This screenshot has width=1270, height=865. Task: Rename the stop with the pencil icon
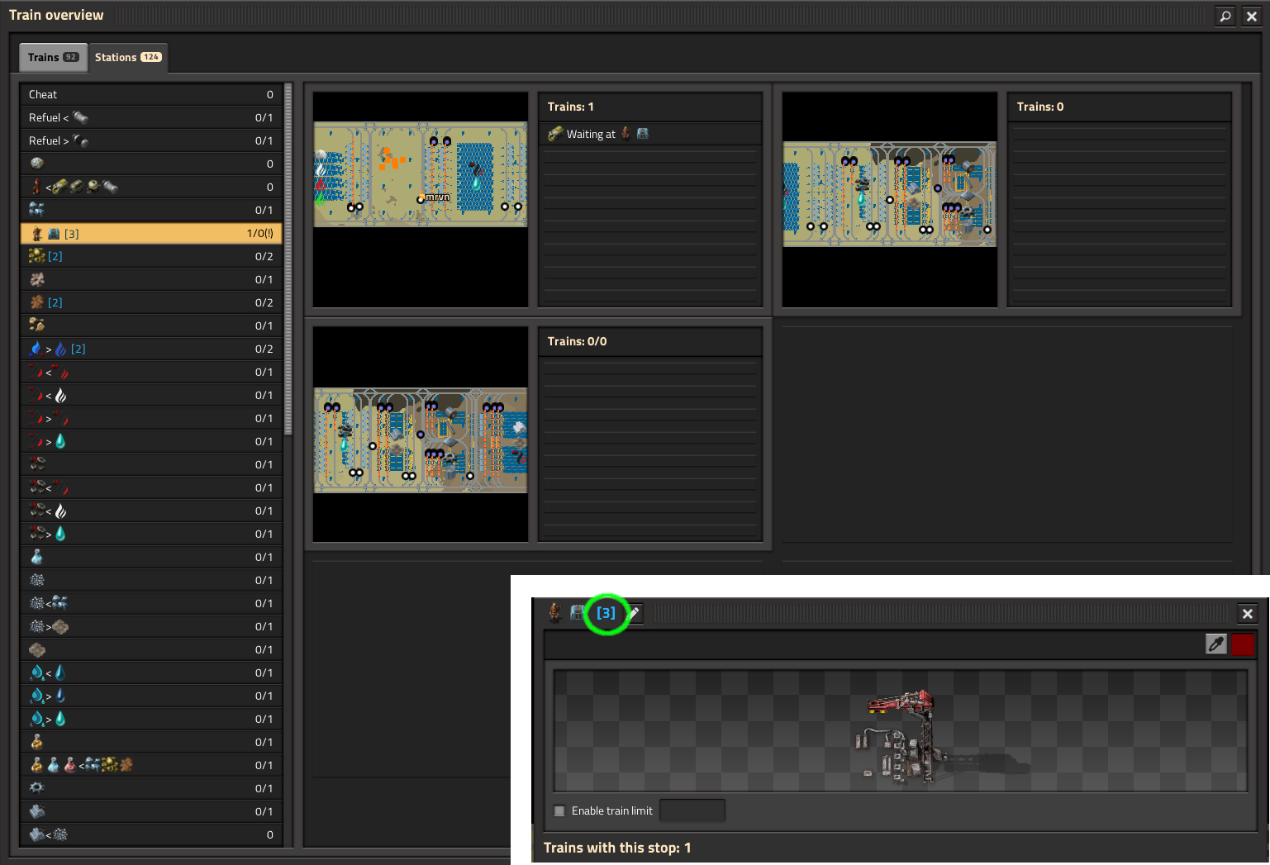pyautogui.click(x=634, y=613)
